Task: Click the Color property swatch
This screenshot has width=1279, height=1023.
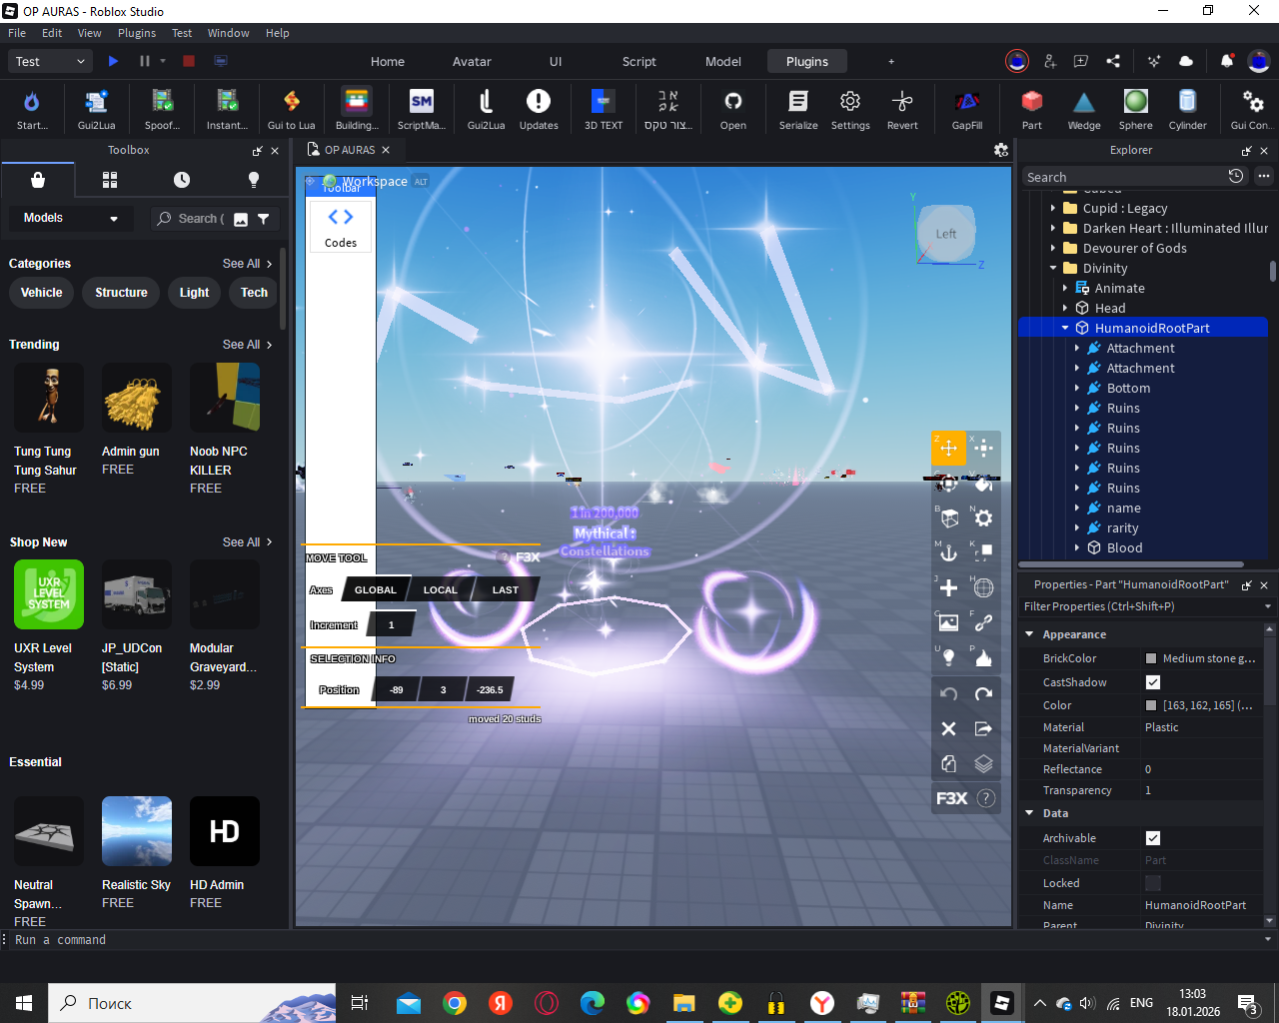Action: [x=1151, y=705]
